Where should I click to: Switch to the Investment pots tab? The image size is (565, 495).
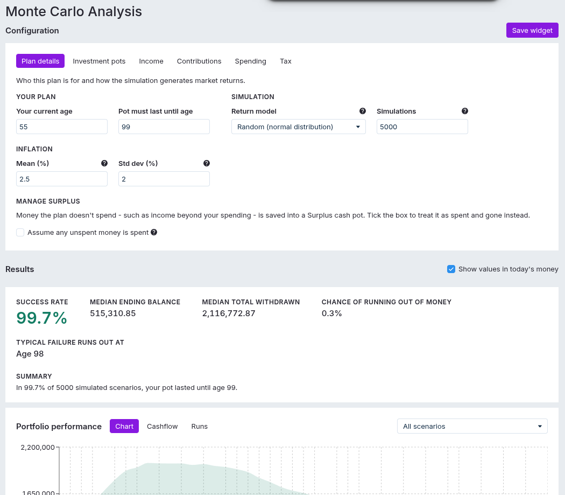(99, 61)
